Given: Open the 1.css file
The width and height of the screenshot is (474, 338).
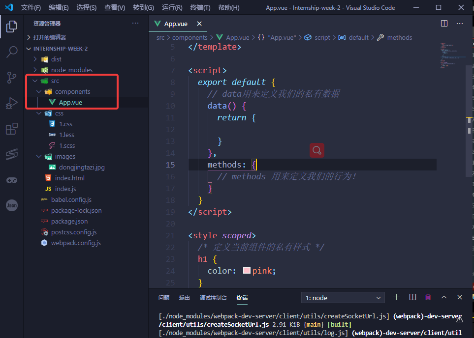Looking at the screenshot, I should [x=86, y=124].
